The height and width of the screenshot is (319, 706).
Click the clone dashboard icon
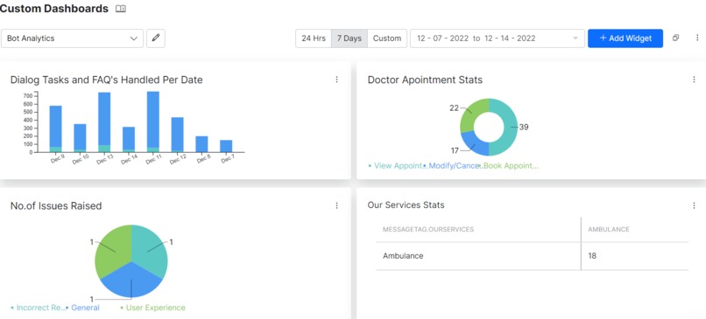[675, 38]
